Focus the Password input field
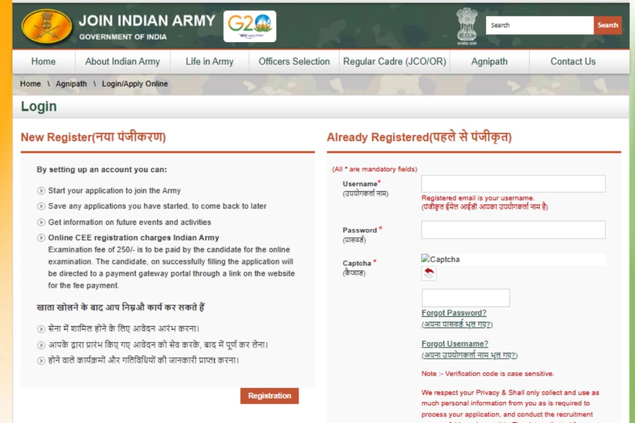The image size is (635, 423). [513, 229]
